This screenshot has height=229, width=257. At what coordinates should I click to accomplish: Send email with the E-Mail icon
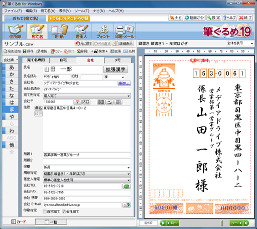(126, 205)
